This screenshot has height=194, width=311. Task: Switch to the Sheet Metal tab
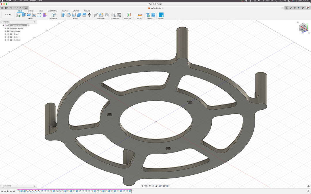pos(52,11)
